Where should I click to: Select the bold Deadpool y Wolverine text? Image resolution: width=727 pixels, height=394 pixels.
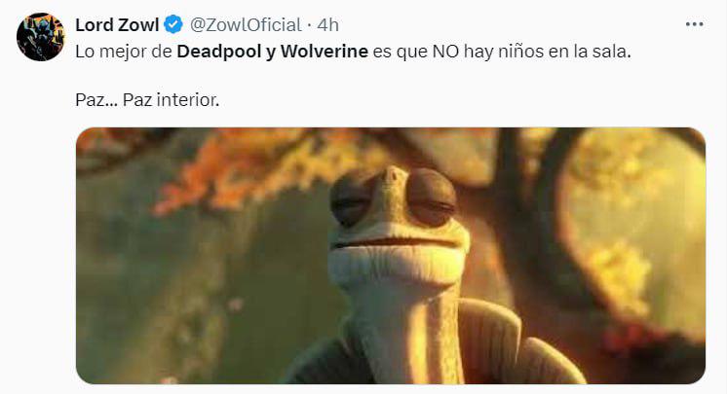(x=272, y=52)
